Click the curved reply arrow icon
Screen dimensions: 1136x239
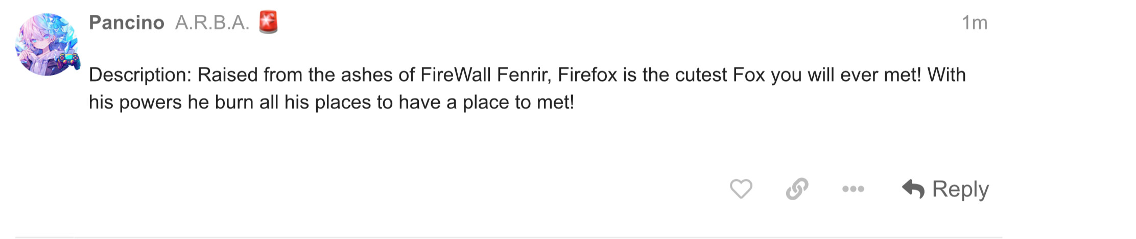click(x=913, y=189)
